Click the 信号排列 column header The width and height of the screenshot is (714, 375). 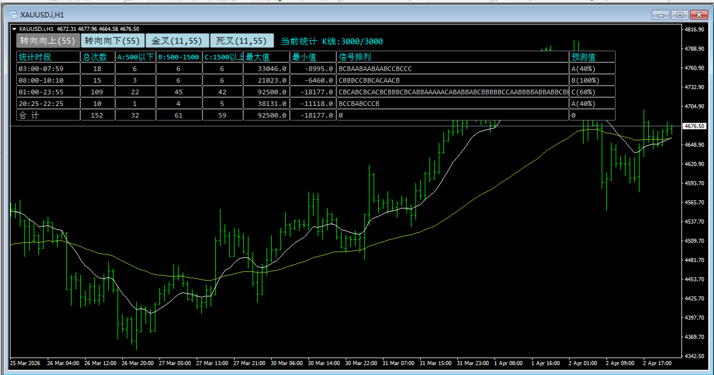coord(453,57)
